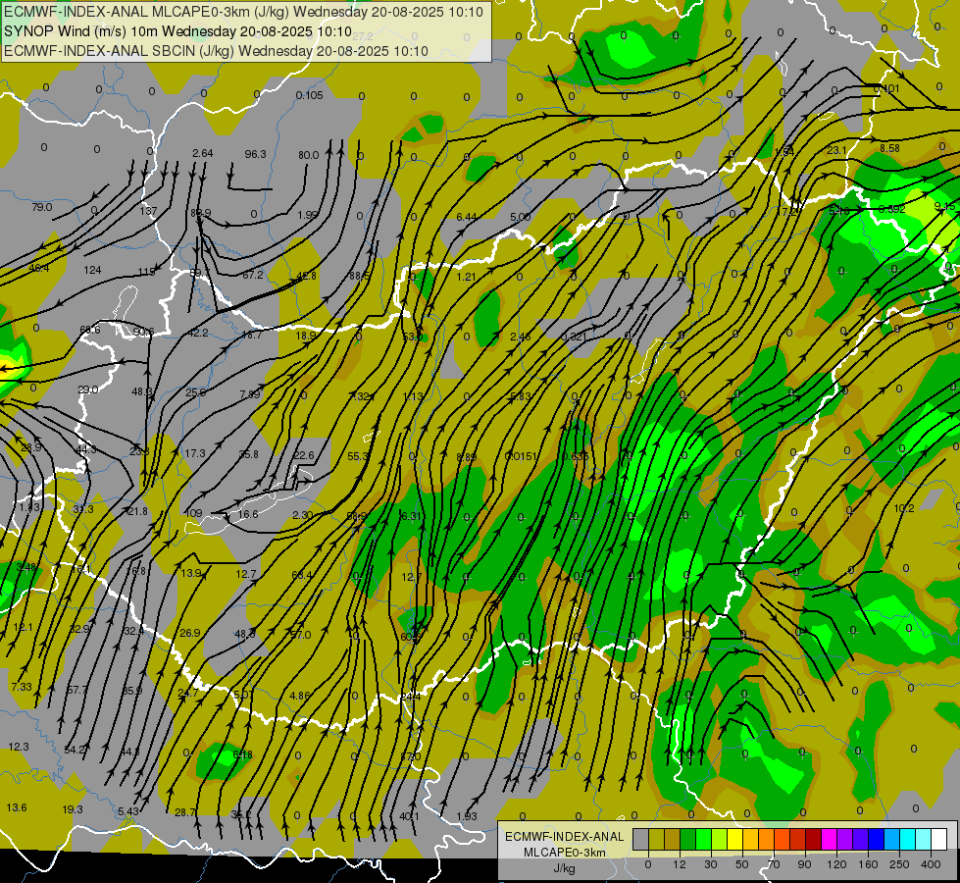The height and width of the screenshot is (883, 960).
Task: Select the dark green legend swatch
Action: click(687, 839)
